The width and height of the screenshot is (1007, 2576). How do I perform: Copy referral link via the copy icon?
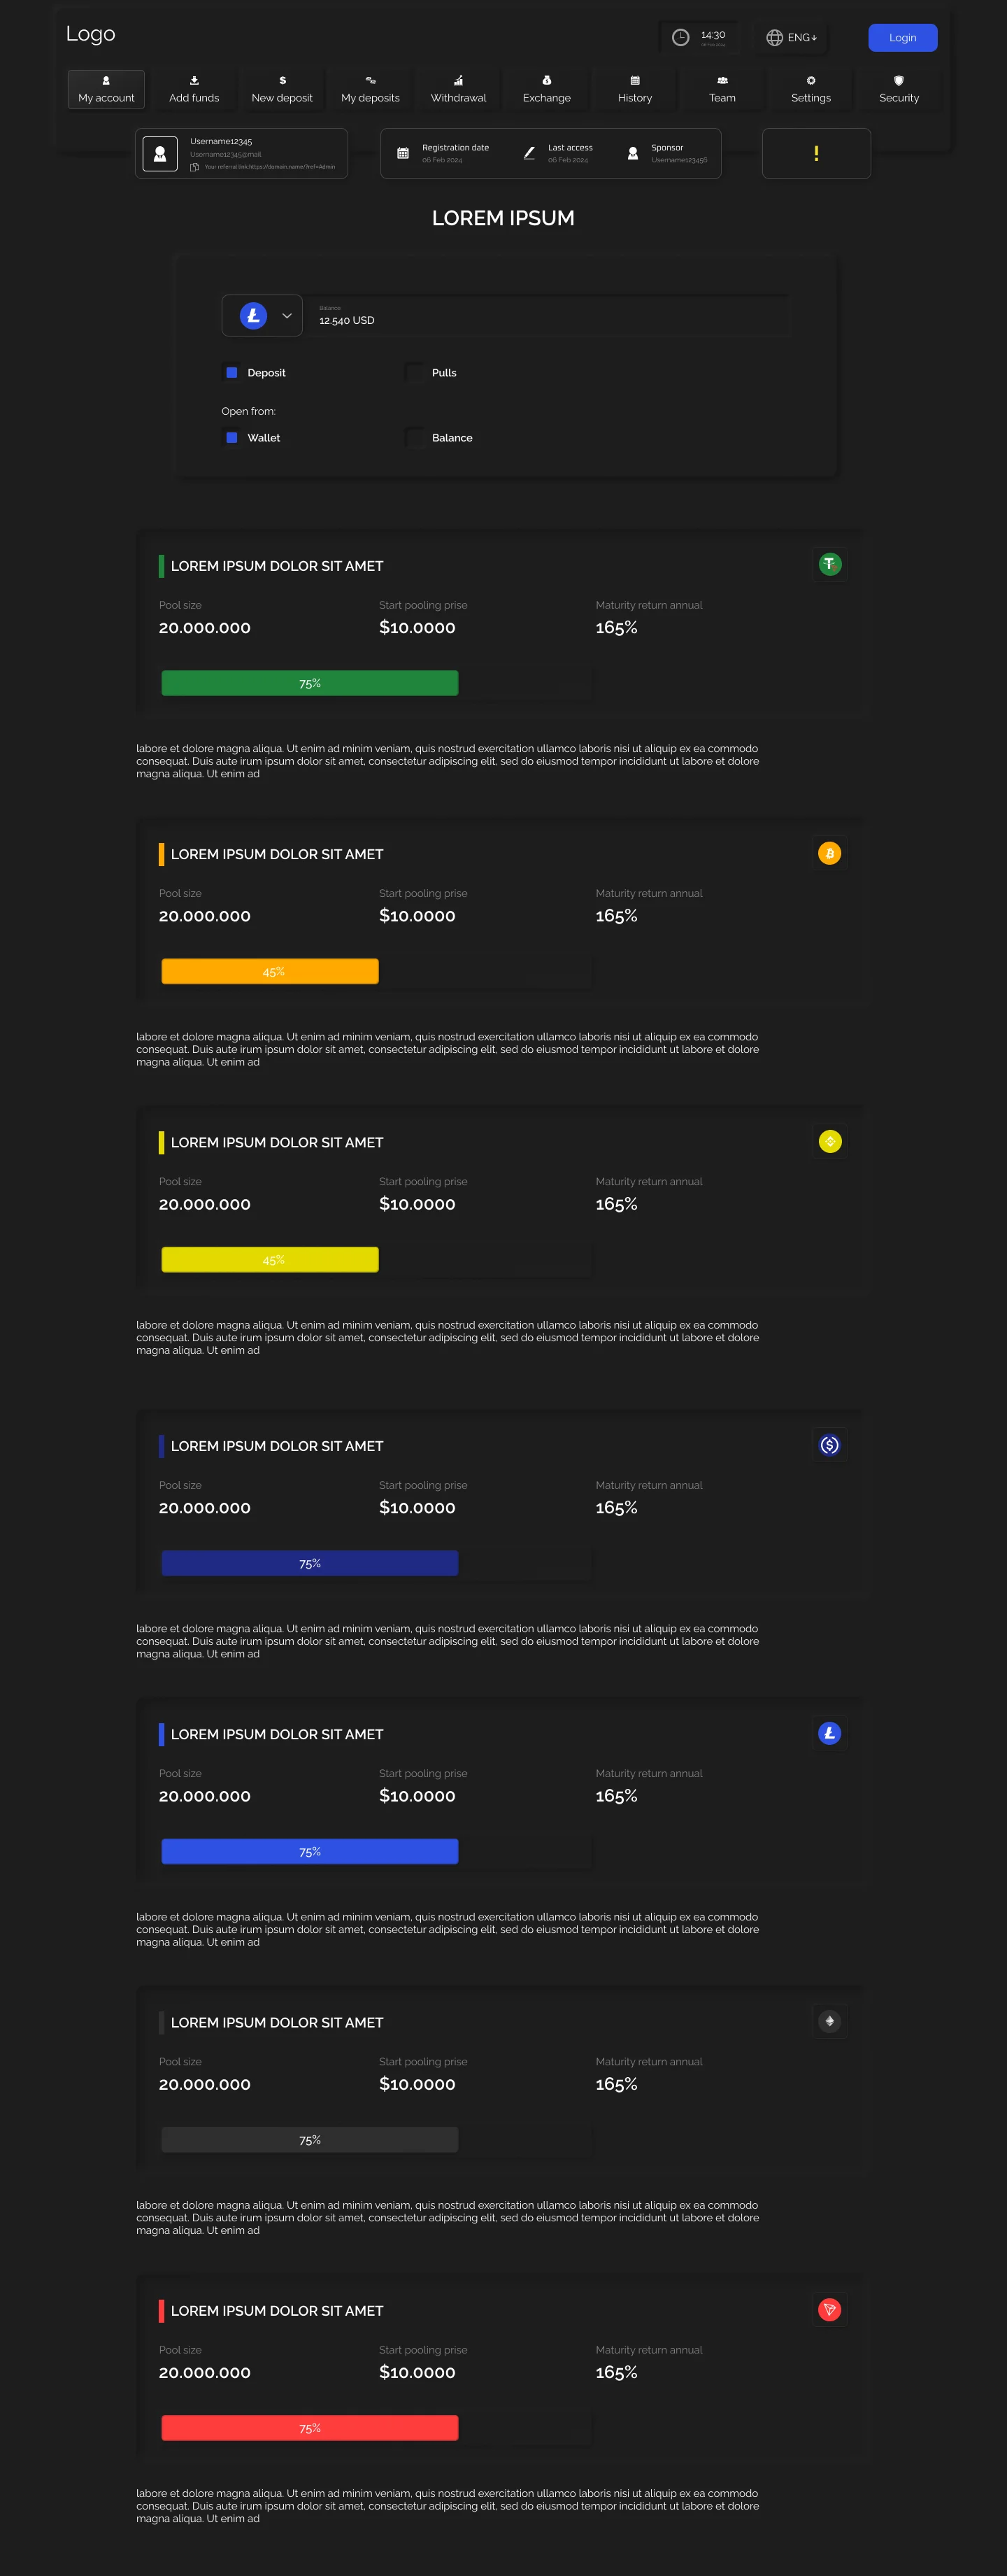[x=194, y=167]
